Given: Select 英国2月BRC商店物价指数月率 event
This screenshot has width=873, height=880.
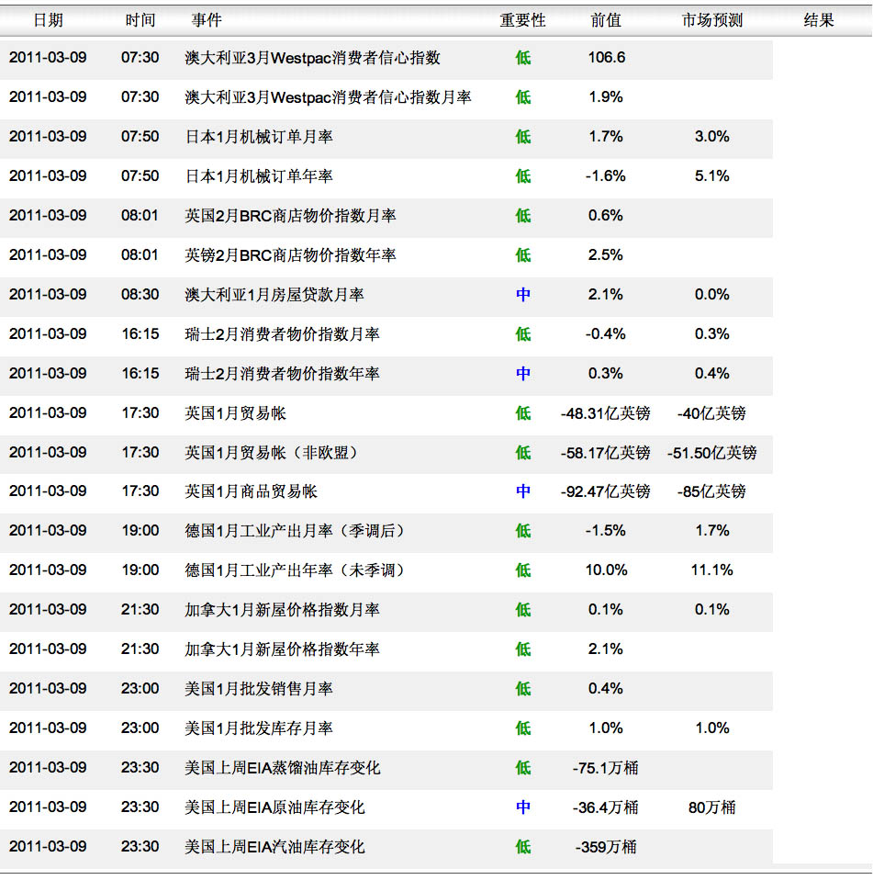Looking at the screenshot, I should coord(290,216).
